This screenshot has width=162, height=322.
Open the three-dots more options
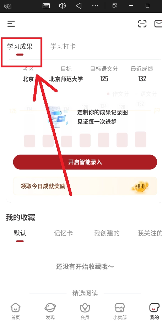[x=95, y=6]
